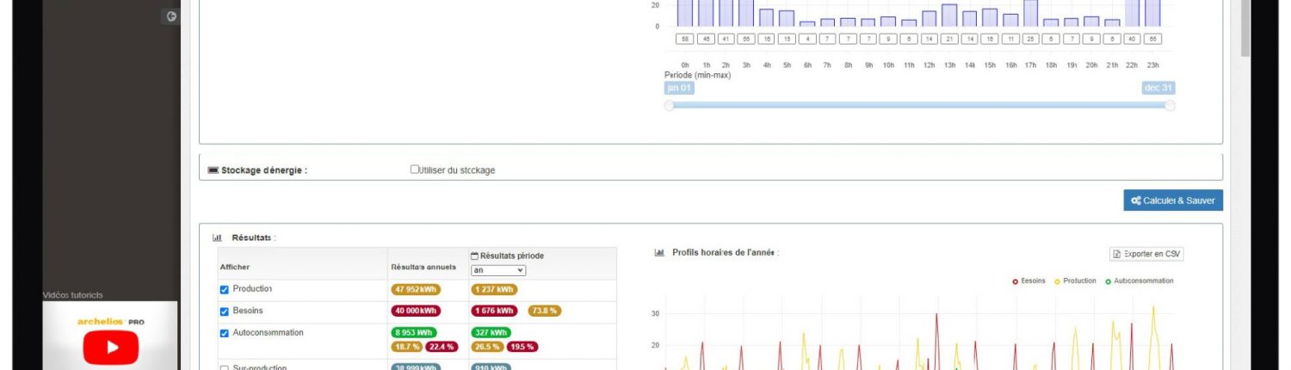Click the Résultats annuels column header

[423, 268]
